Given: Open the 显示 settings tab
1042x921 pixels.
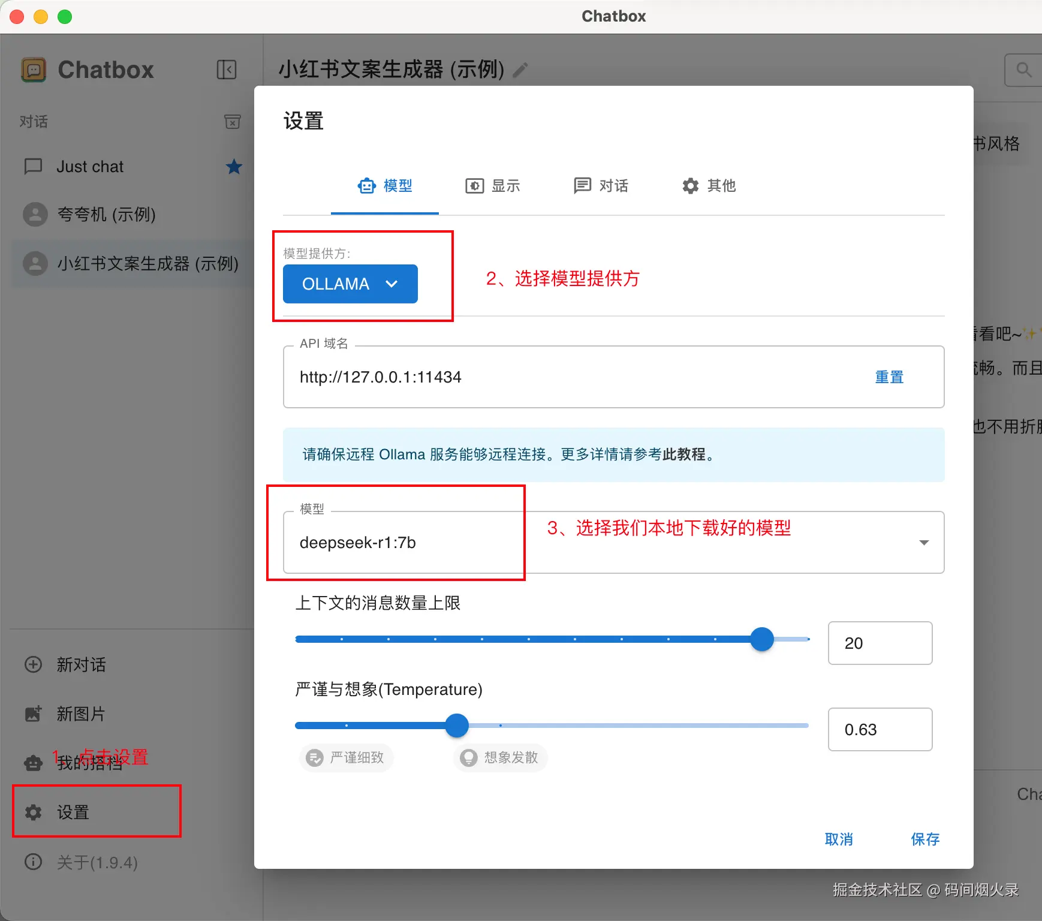Looking at the screenshot, I should coord(493,186).
